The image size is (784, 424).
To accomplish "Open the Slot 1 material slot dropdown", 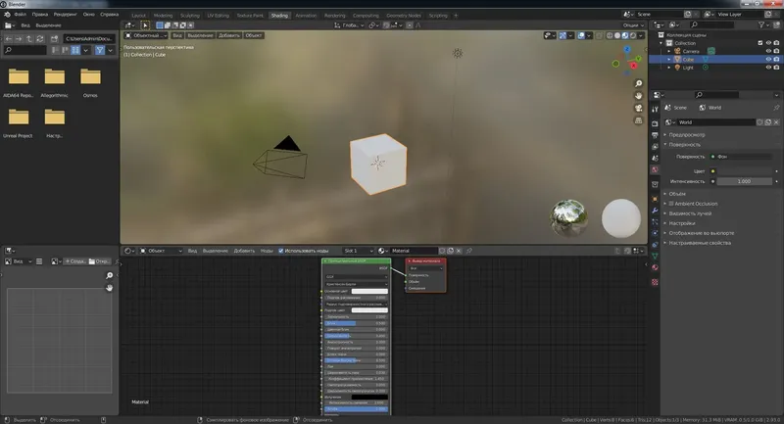I will (x=357, y=251).
